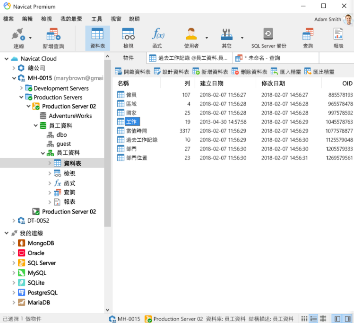Click 新增資料表 (New Table) button
The width and height of the screenshot is (354, 323).
pos(210,72)
